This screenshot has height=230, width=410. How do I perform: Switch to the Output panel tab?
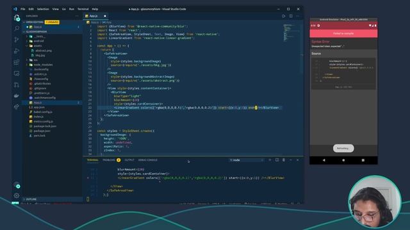[x=129, y=160]
